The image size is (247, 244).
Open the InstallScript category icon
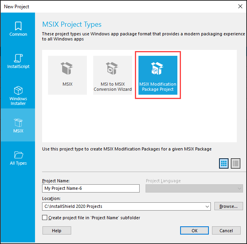(x=18, y=58)
